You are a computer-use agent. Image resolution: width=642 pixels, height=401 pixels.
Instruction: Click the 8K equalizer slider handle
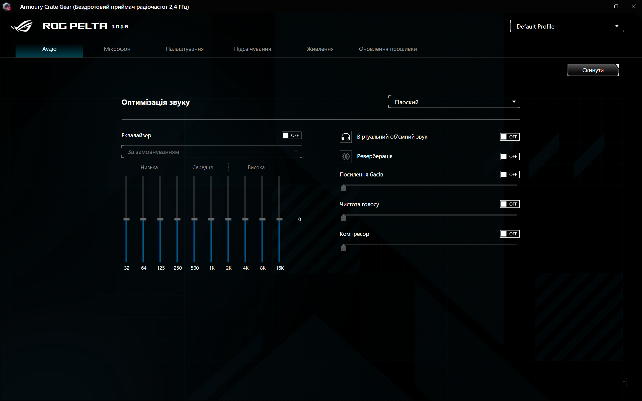[x=262, y=219]
